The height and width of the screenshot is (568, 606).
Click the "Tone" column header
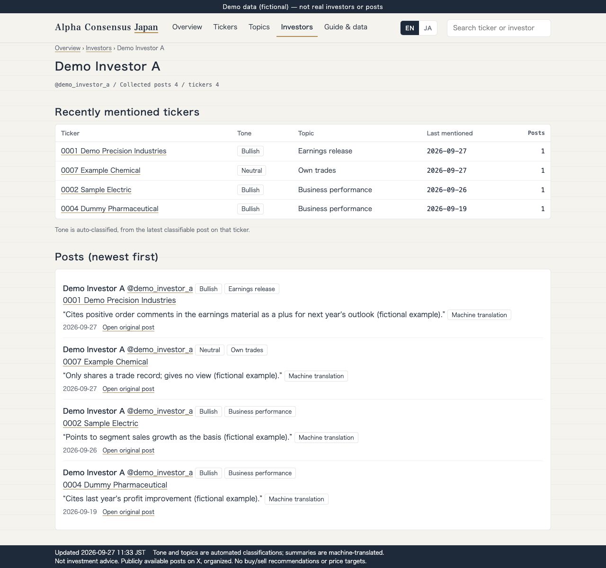pos(244,133)
